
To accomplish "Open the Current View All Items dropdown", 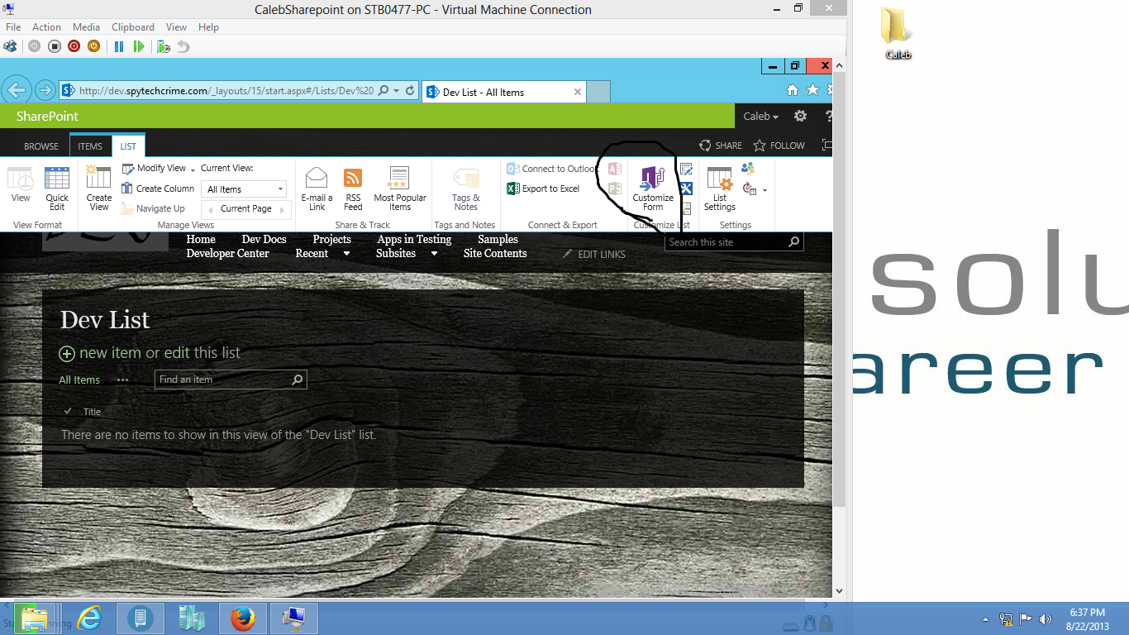I will click(244, 189).
